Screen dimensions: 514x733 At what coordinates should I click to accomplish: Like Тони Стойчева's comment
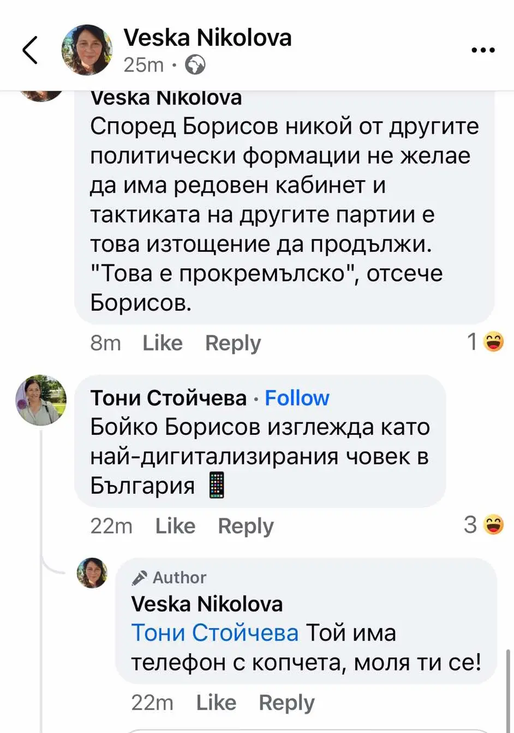[x=175, y=525]
